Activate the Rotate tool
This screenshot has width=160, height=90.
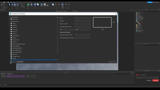[18, 5]
